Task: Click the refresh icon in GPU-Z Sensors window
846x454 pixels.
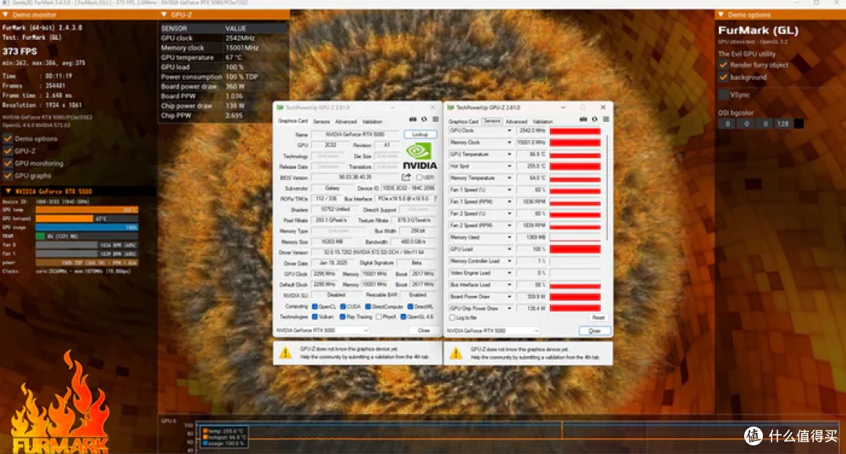Action: coord(595,119)
